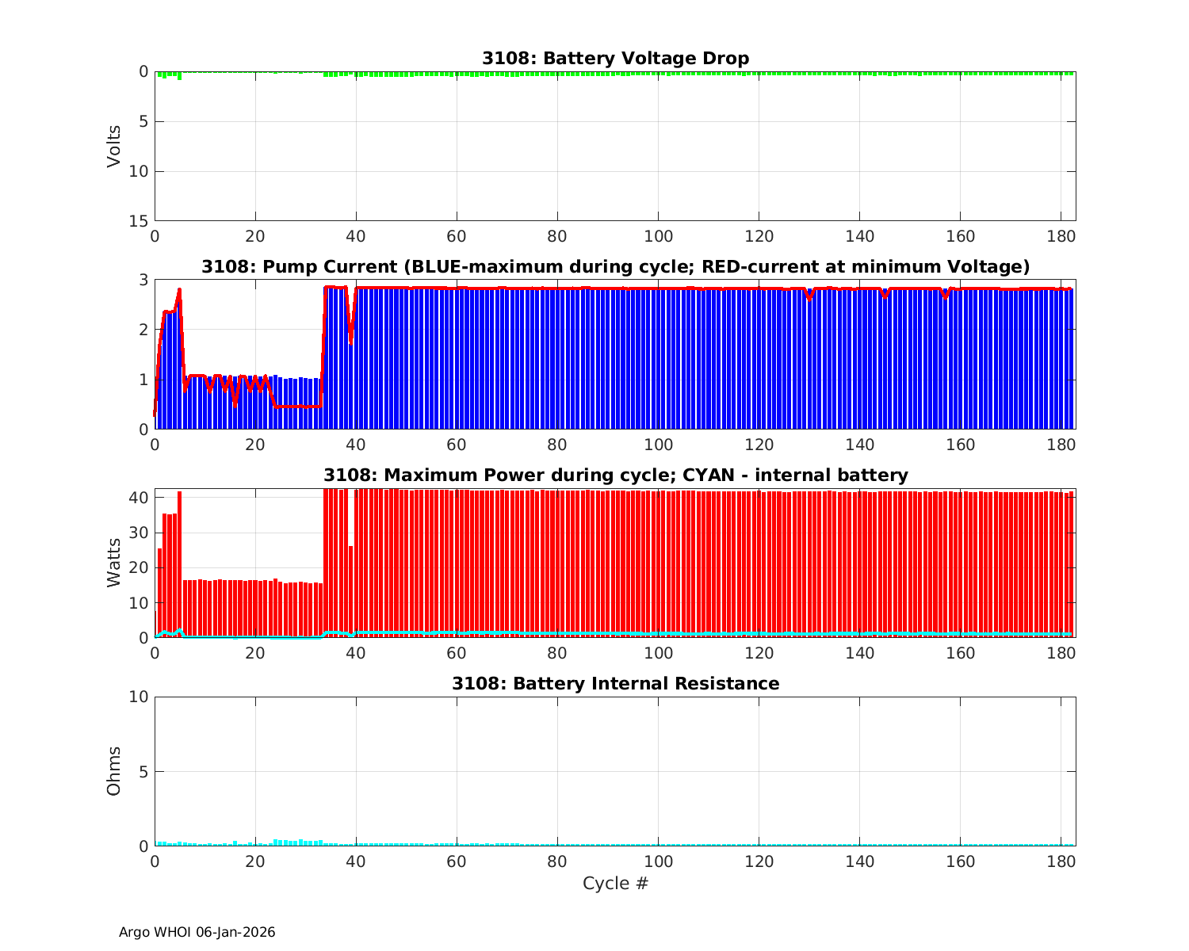Click x-axis tick 60 under Pump Current plot
This screenshot has width=1189, height=951.
tap(457, 445)
